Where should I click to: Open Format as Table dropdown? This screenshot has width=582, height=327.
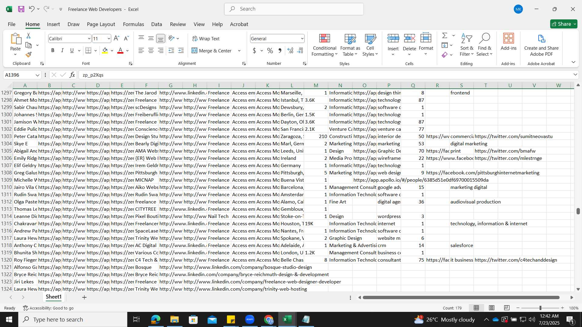350,45
